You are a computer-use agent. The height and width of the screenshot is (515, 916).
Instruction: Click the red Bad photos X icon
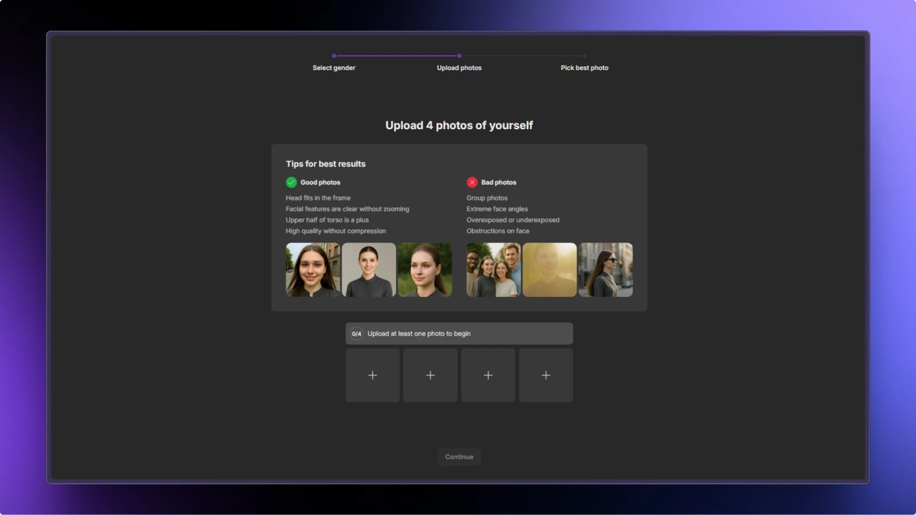(472, 182)
